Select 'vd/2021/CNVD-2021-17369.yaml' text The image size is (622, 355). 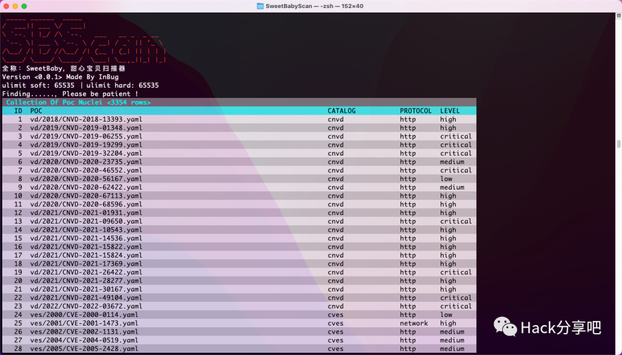[x=86, y=264]
